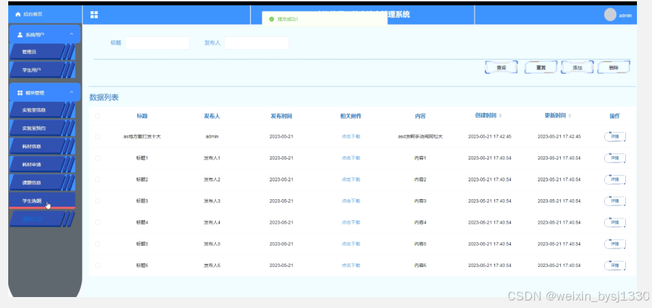Click 点击下载 link in admin row
Image resolution: width=652 pixels, height=308 pixels.
pyautogui.click(x=351, y=136)
